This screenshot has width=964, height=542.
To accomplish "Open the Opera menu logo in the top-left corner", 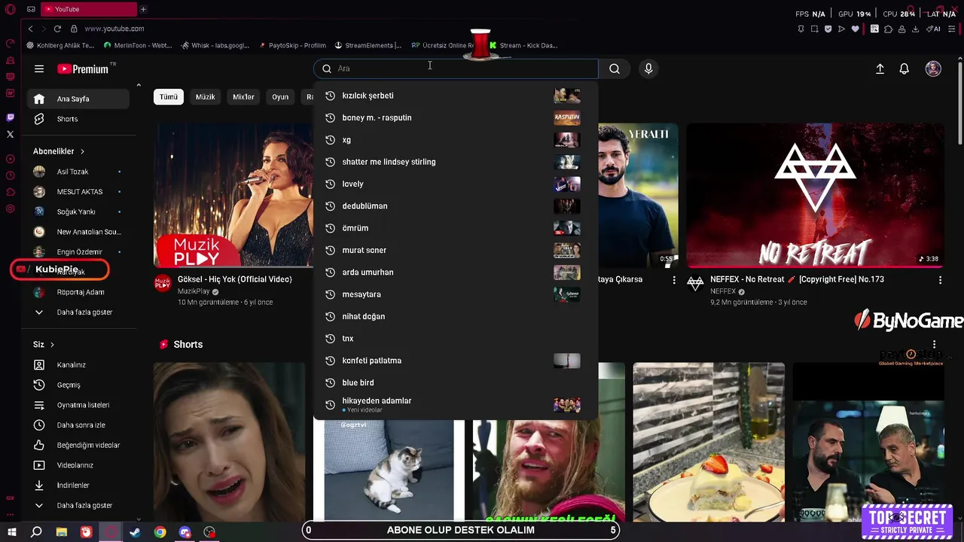I will click(10, 9).
